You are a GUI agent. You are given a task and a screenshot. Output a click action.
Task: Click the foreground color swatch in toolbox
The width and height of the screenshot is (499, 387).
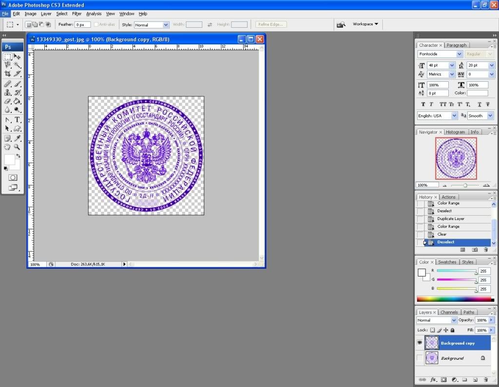(9, 160)
